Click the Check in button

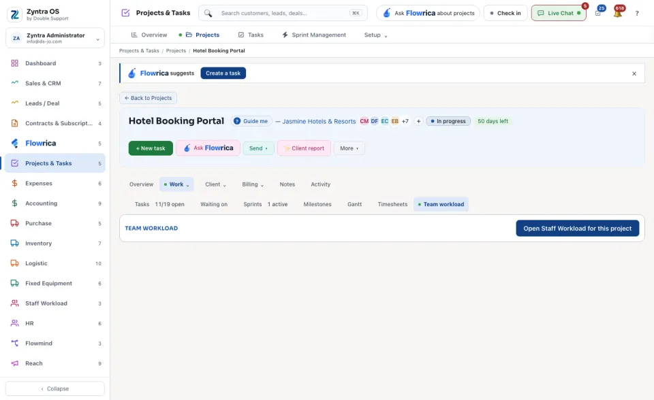pyautogui.click(x=505, y=14)
